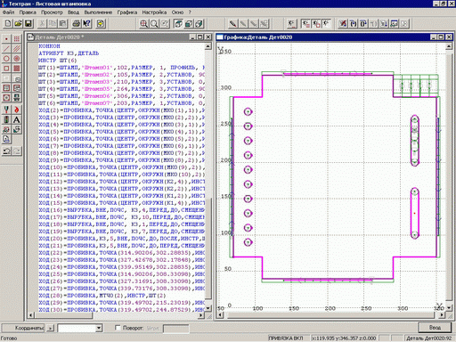Select the traffic light icon
Viewport: 456px width, 342px height.
[6, 119]
